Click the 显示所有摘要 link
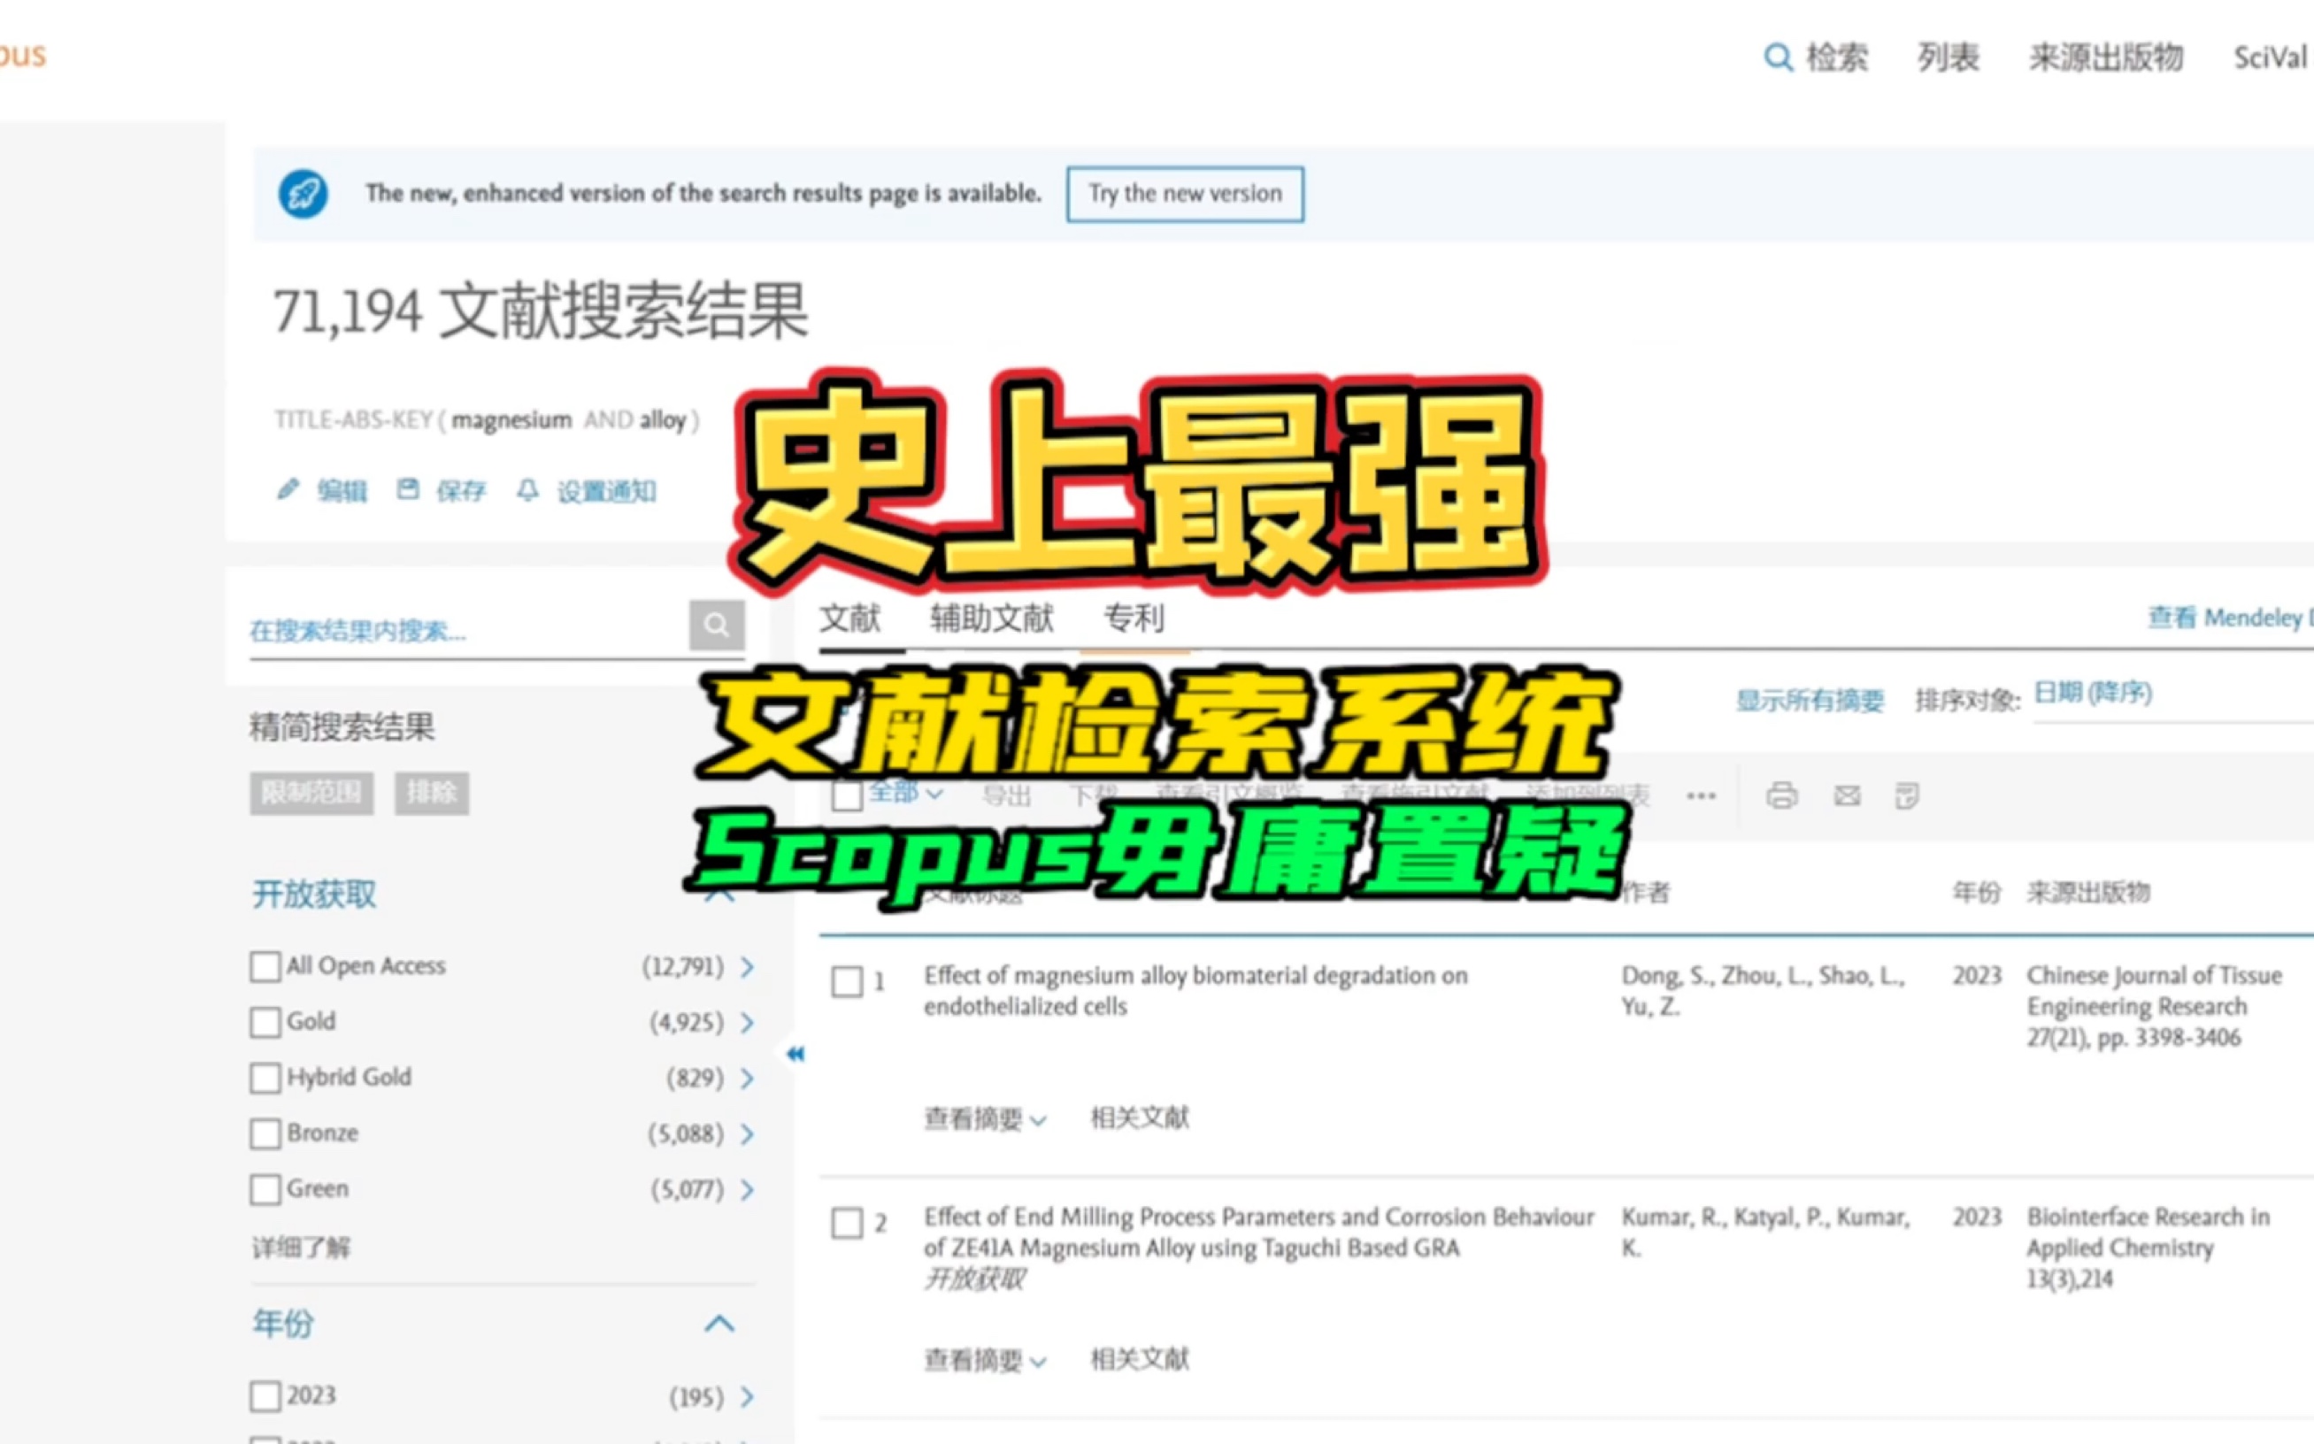2314x1444 pixels. tap(1810, 701)
